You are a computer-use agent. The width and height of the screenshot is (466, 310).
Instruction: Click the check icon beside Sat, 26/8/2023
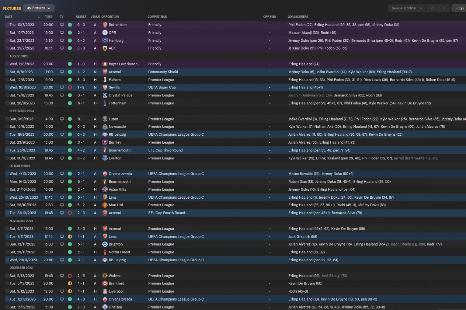[x=7, y=103]
